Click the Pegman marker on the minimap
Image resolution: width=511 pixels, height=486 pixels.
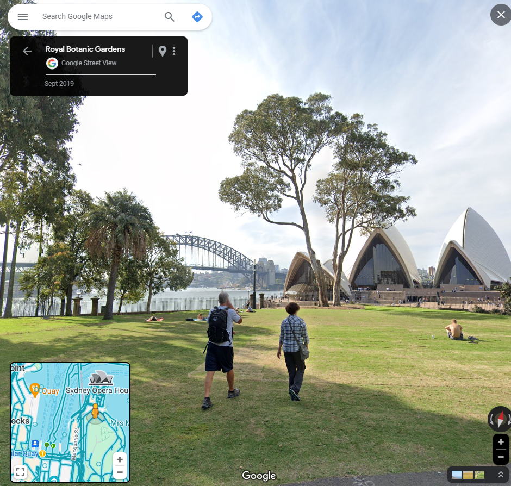coord(95,411)
